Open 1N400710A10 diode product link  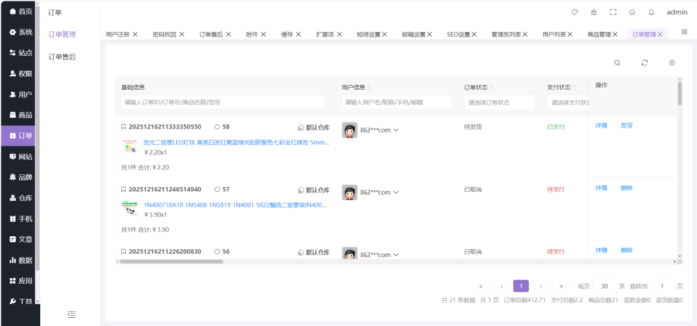[236, 205]
